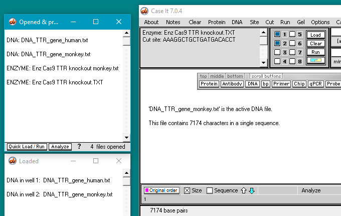
Task: Enable well 3 checkbox
Action: [277, 52]
